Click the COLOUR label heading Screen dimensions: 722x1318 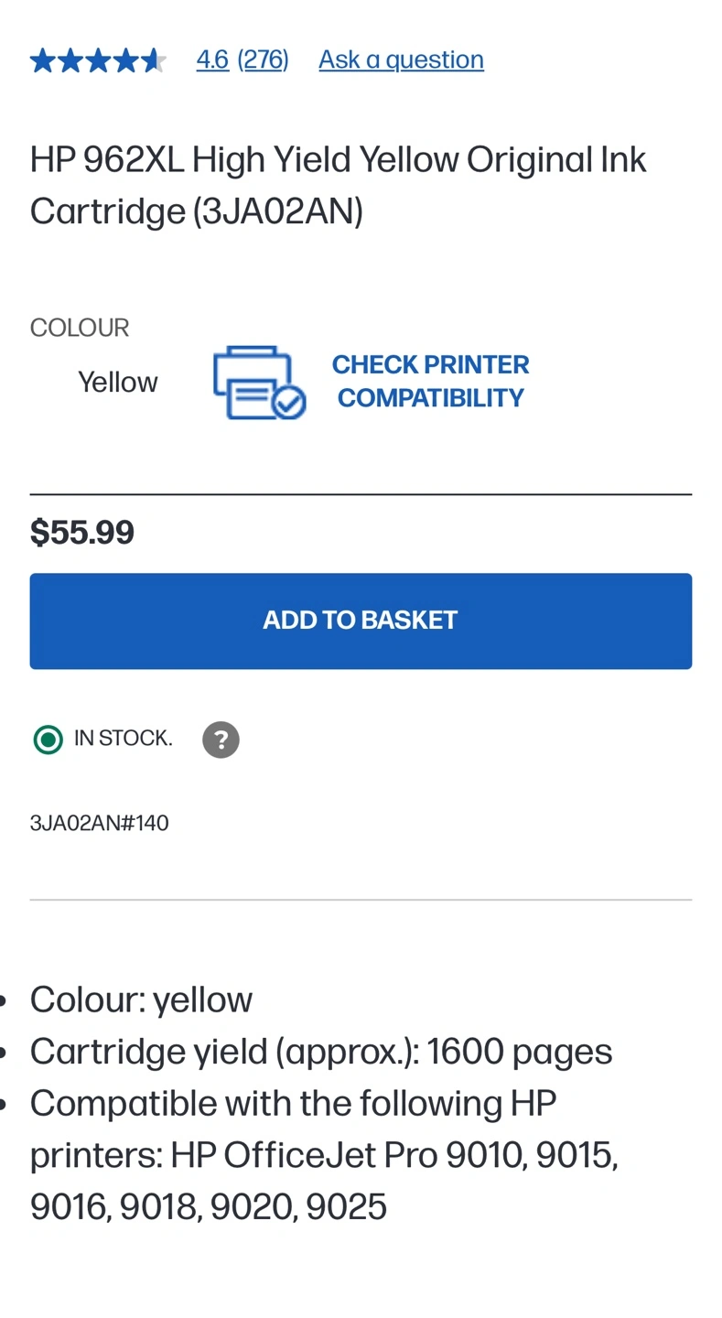tap(80, 328)
